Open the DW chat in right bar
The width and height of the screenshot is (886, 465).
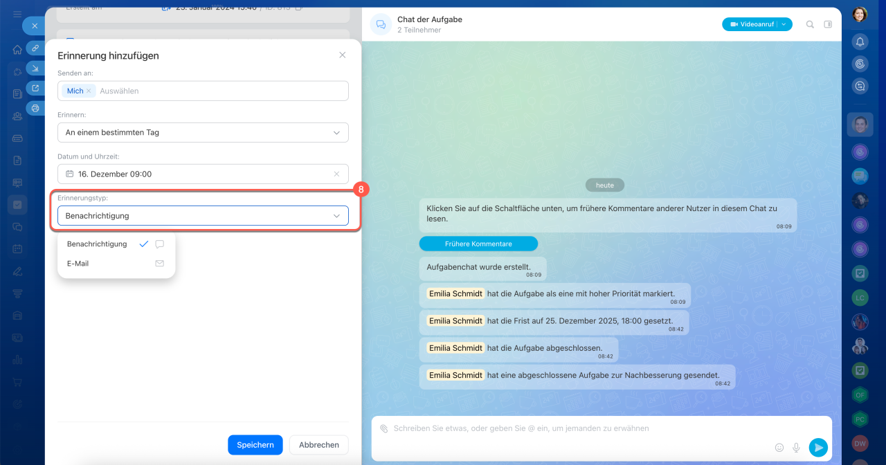click(860, 444)
